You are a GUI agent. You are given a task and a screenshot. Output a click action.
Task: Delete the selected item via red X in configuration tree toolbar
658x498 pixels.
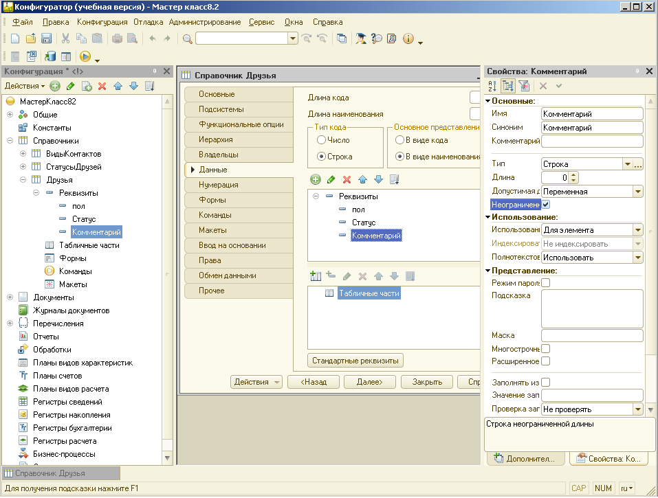(102, 86)
